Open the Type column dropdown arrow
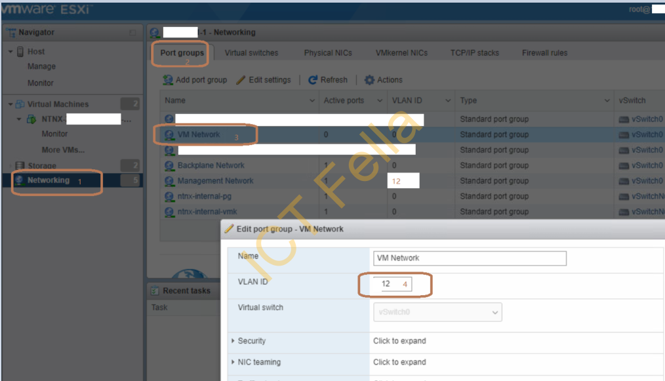This screenshot has height=381, width=665. [607, 100]
